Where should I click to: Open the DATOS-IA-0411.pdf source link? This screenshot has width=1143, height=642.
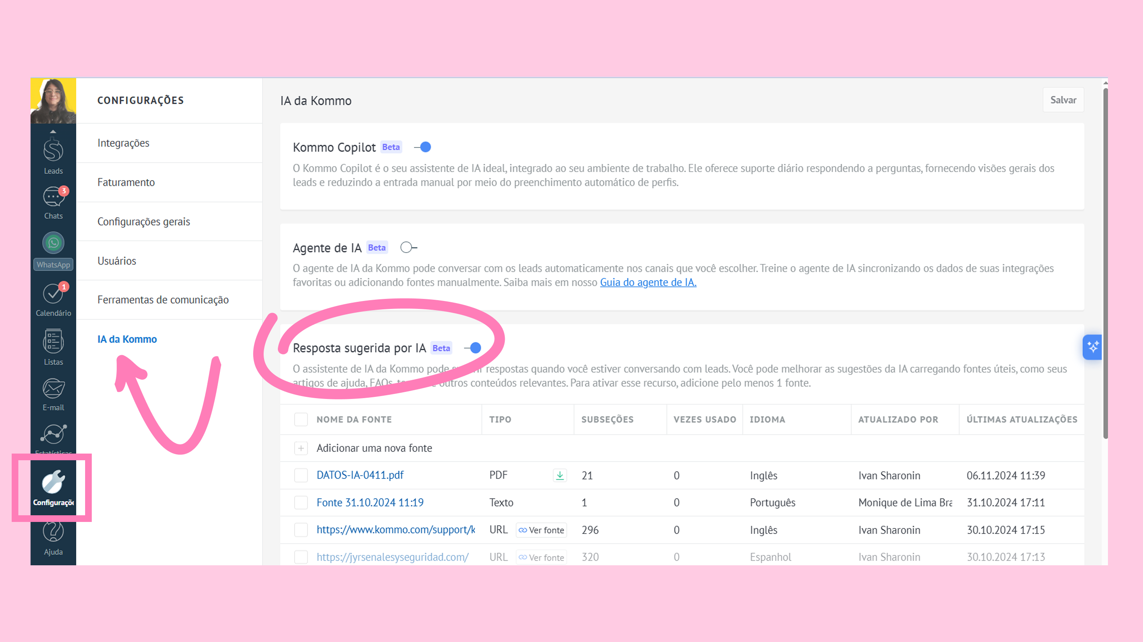pyautogui.click(x=360, y=475)
